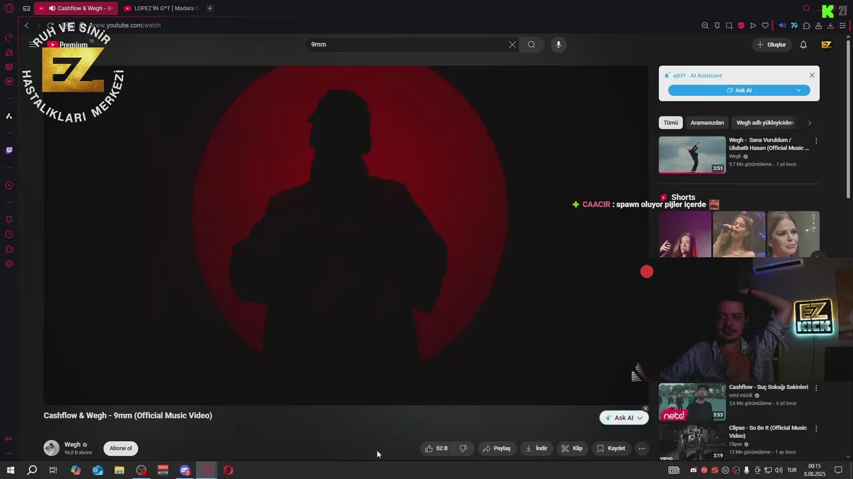Open Opera menu logo at top-left

[9, 8]
